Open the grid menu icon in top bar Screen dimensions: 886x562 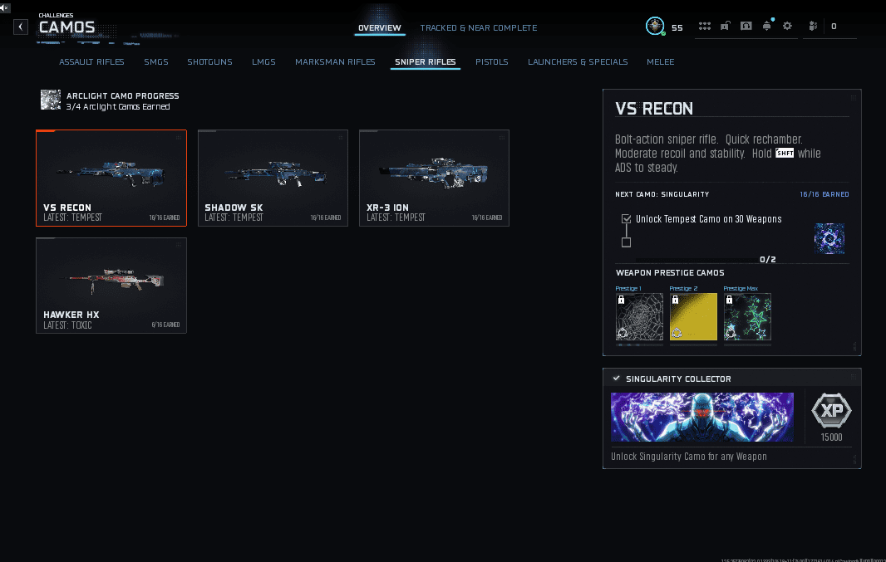pyautogui.click(x=705, y=27)
